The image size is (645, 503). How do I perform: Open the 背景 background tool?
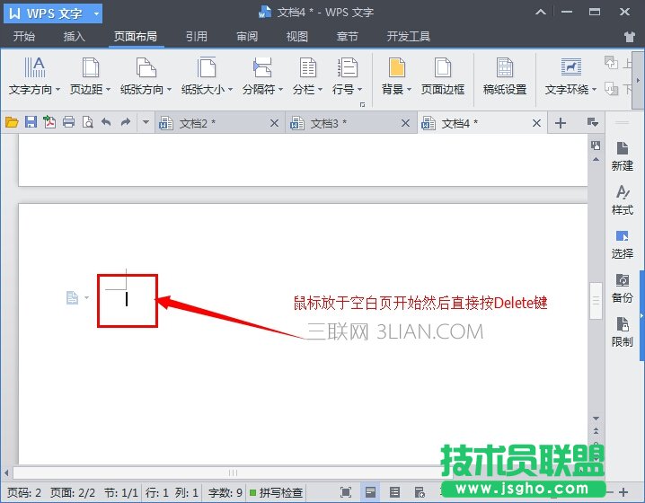[x=396, y=76]
